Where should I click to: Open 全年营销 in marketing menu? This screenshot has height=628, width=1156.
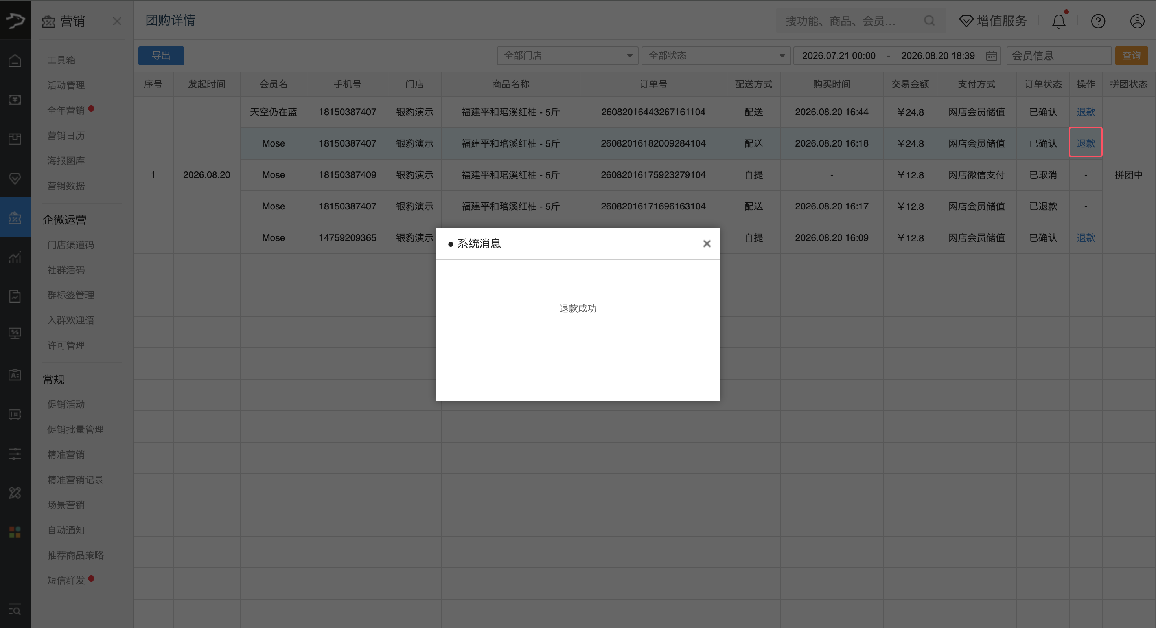click(x=66, y=110)
